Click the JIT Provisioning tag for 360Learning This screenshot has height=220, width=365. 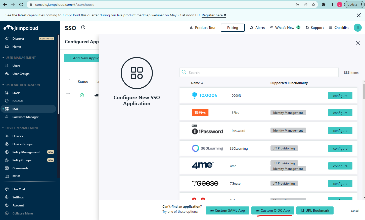coord(284,148)
